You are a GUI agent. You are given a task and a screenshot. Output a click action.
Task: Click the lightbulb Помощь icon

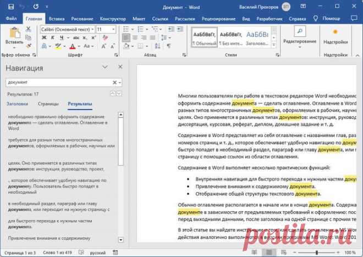tap(315, 19)
